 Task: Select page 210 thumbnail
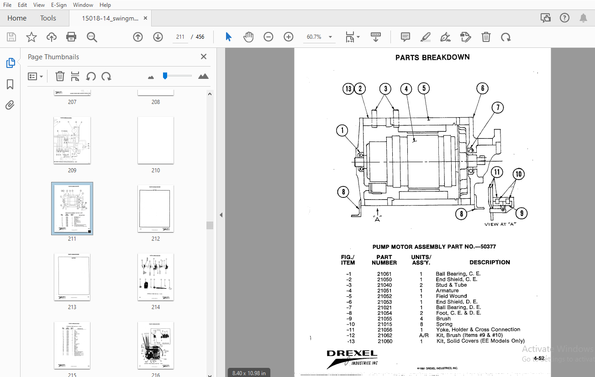point(156,140)
